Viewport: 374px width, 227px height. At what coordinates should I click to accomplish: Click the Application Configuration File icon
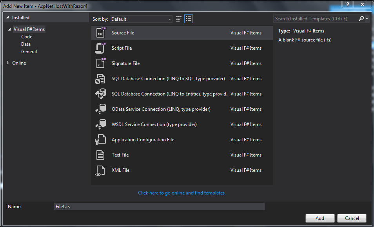(100, 140)
